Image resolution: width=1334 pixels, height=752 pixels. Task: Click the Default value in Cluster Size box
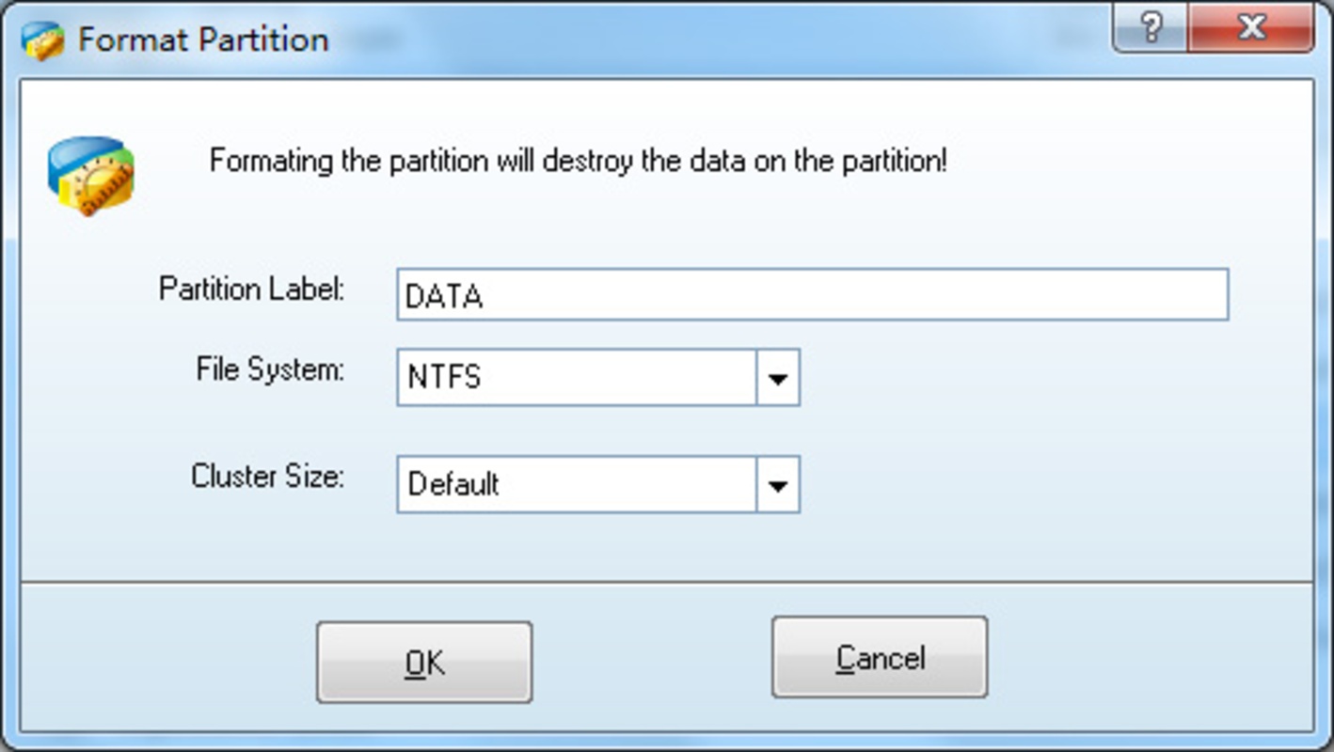(x=453, y=485)
